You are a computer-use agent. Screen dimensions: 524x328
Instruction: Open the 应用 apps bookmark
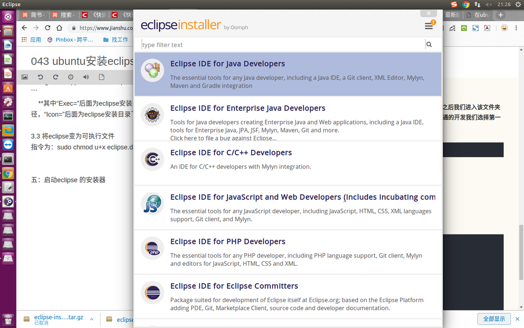click(x=32, y=39)
